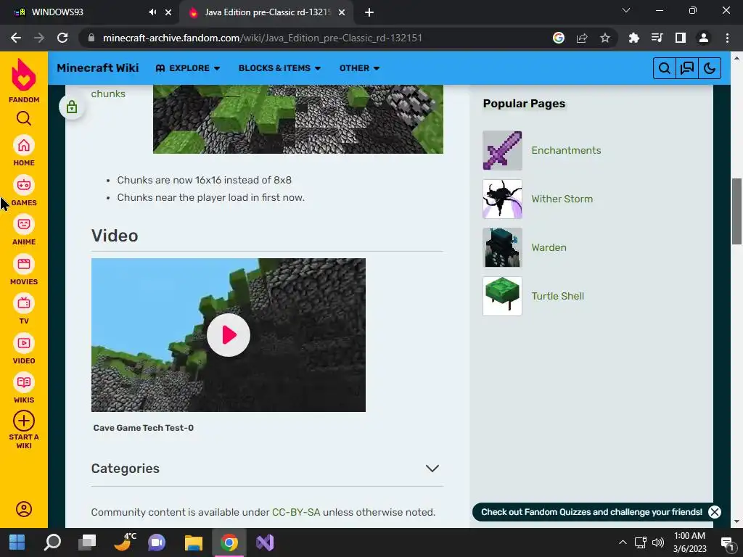743x557 pixels.
Task: Open the EXPLORE dropdown menu
Action: pyautogui.click(x=188, y=68)
